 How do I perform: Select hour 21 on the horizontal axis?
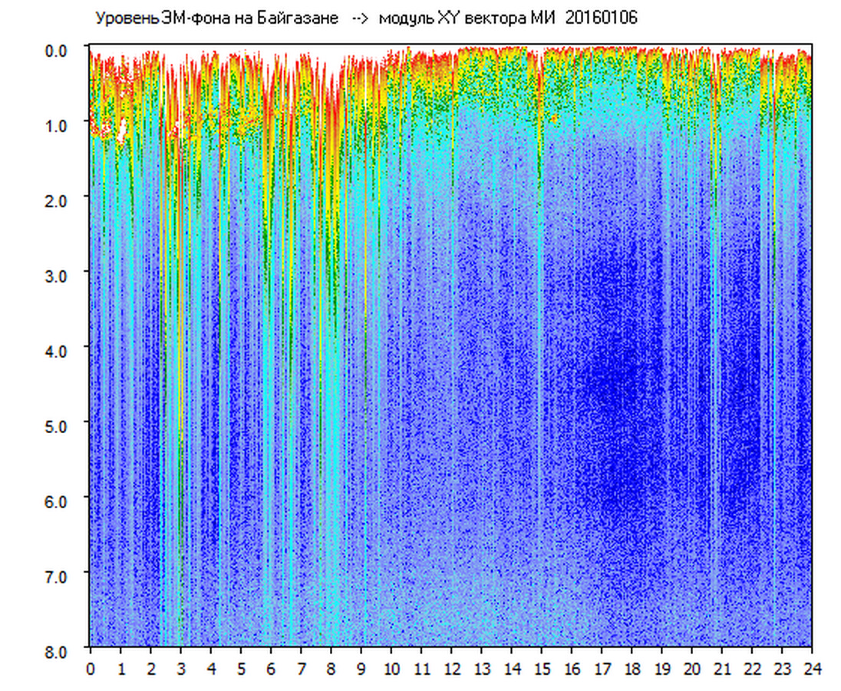pyautogui.click(x=722, y=668)
